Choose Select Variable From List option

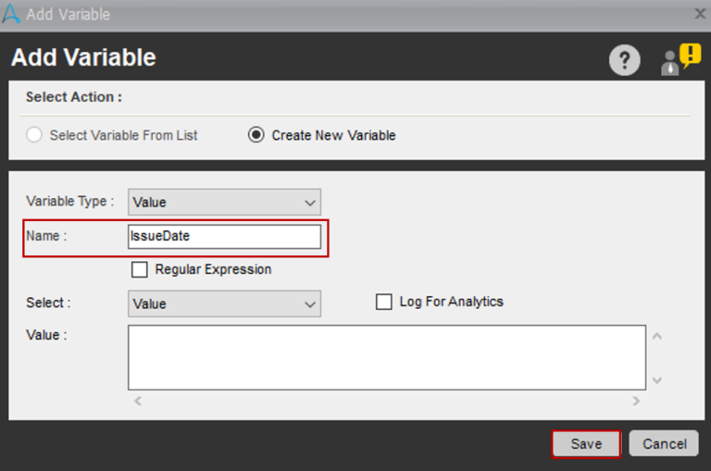tap(34, 135)
